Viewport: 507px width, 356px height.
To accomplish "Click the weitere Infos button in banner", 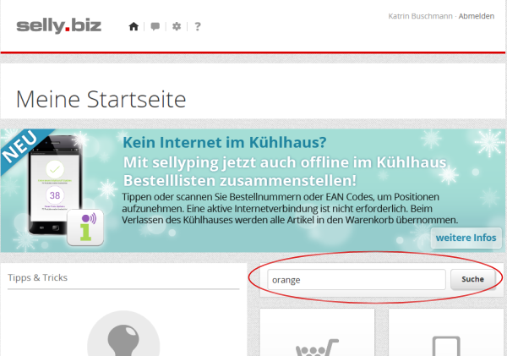I will click(x=466, y=238).
